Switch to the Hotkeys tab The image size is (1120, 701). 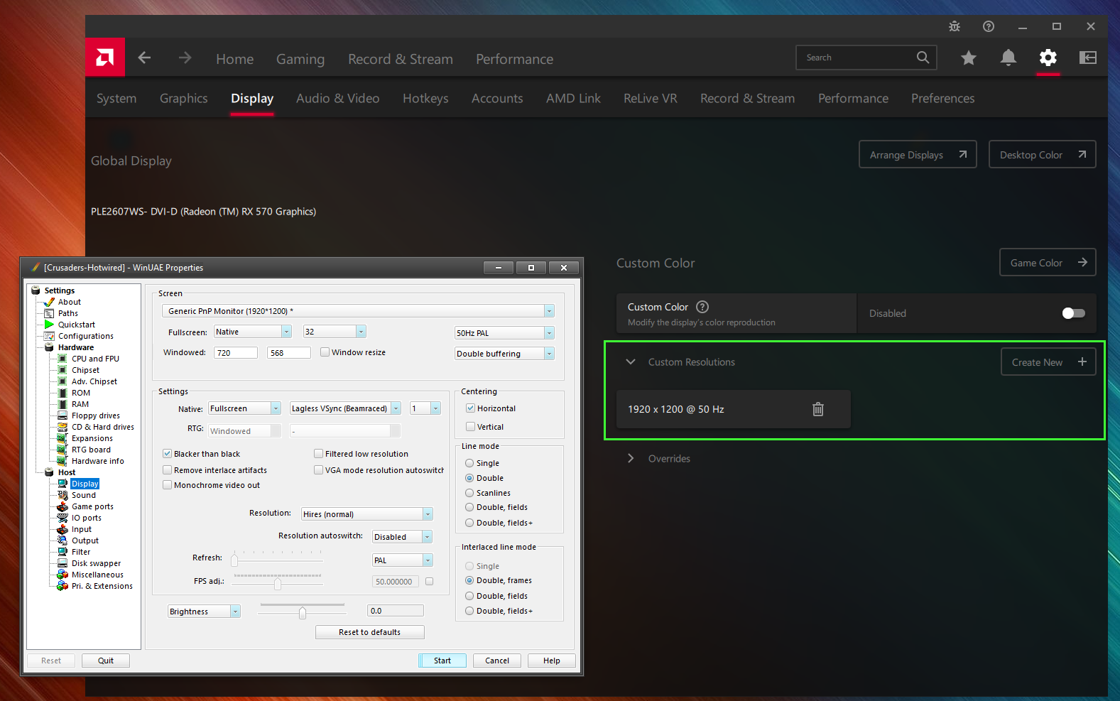coord(425,99)
